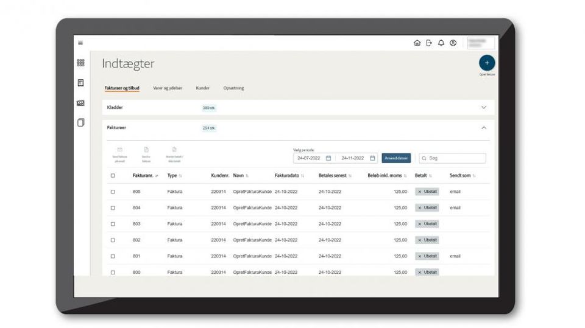Click the search magnifier icon
Screen dimensions: 585x328
coord(424,158)
